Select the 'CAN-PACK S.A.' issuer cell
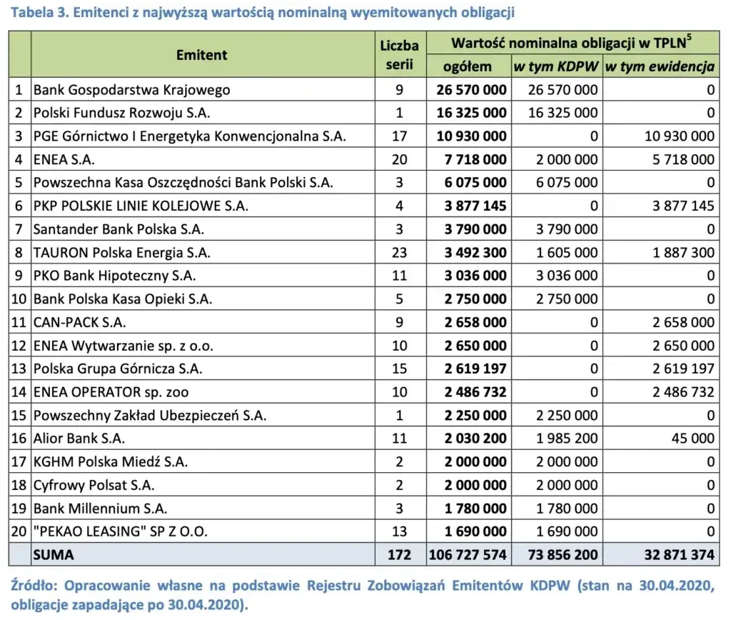The height and width of the screenshot is (620, 731). [x=79, y=322]
